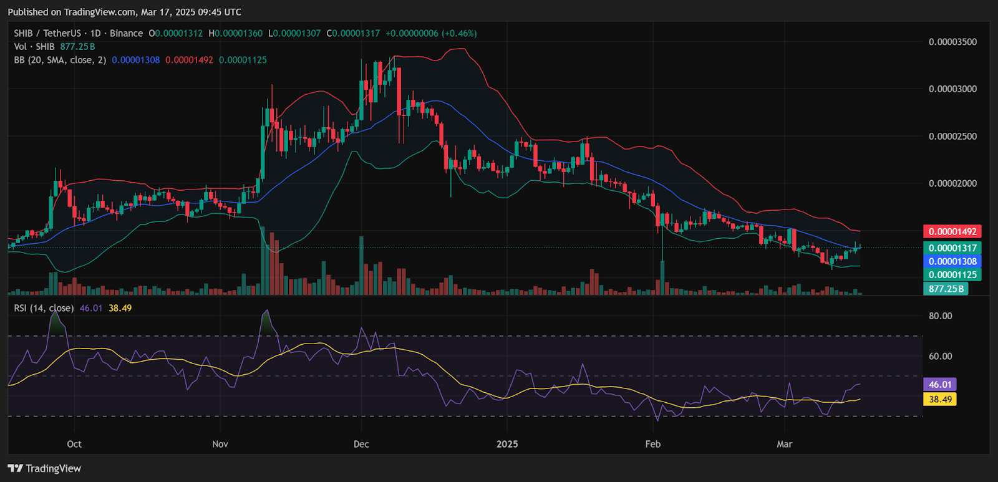This screenshot has height=482, width=998.
Task: Click the 877.25B volume tag on the axis
Action: point(946,289)
